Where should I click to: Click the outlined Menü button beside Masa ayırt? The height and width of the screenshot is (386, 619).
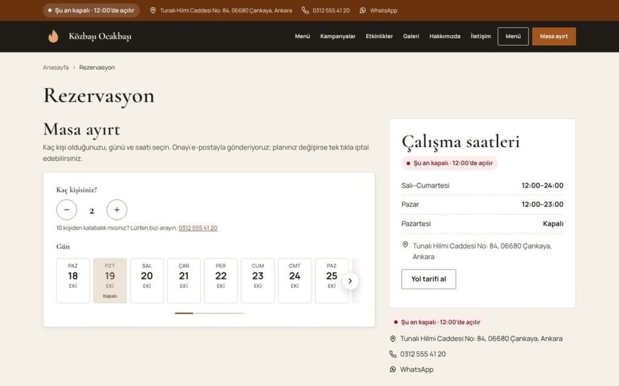click(x=513, y=36)
